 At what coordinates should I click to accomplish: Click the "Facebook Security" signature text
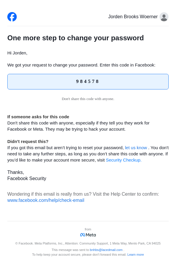tap(27, 179)
